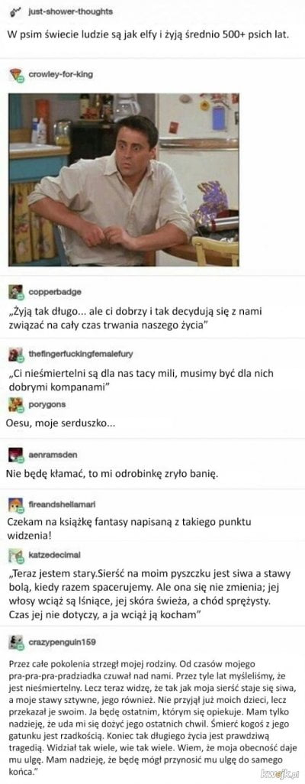Open fireandshellamari username link
The width and height of the screenshot is (305, 784).
62,504
